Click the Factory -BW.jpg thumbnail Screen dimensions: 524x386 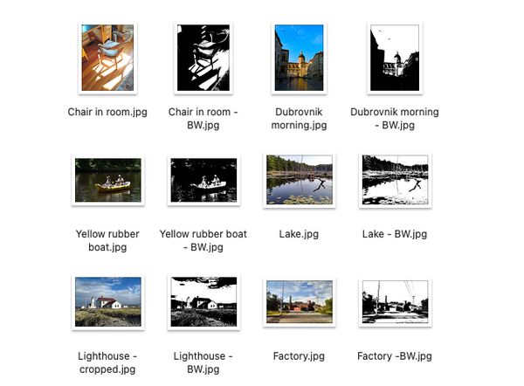click(x=395, y=302)
